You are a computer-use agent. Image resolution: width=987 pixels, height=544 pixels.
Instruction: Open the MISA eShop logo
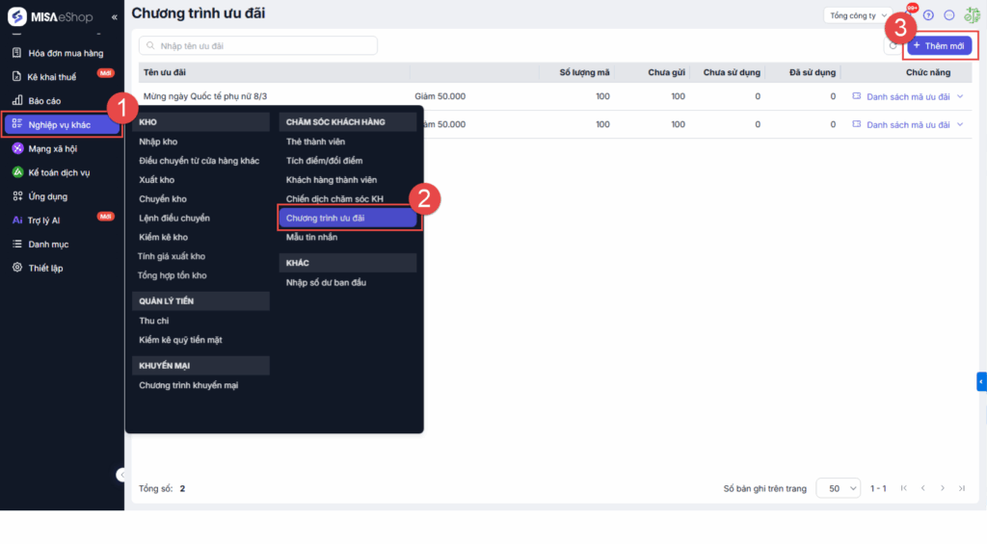[50, 16]
